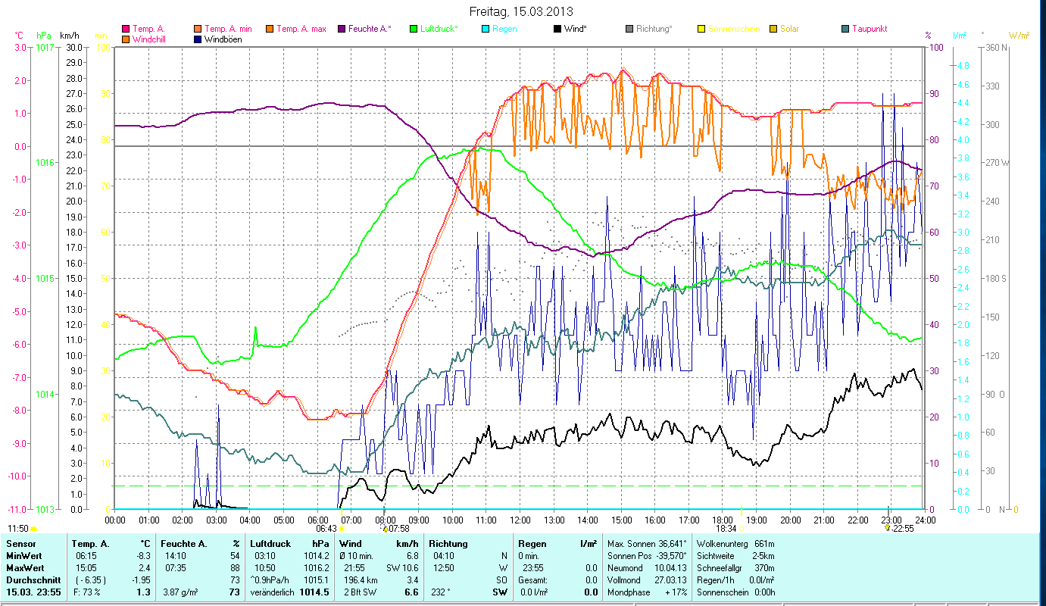This screenshot has height=606, width=1046.
Task: Click the 'Solar' legend label
Action: click(789, 29)
